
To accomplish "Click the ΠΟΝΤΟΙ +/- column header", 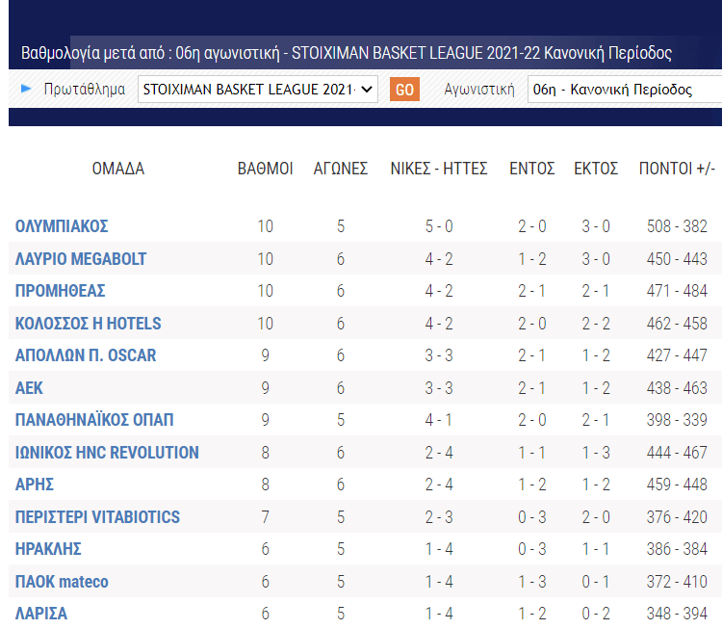I will pos(677,169).
